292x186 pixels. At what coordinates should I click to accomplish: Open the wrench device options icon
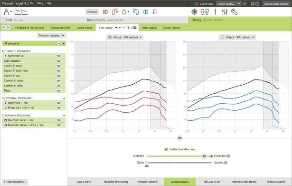point(234,12)
